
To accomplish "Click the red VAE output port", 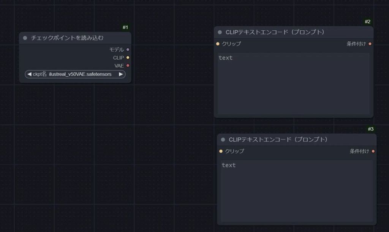I will click(128, 66).
